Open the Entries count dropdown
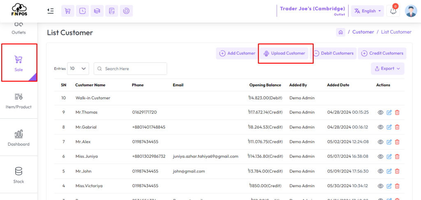Screen dimensions: 421x200 click(78, 69)
